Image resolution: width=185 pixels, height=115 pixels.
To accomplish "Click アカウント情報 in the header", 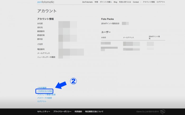I will click(149, 2).
